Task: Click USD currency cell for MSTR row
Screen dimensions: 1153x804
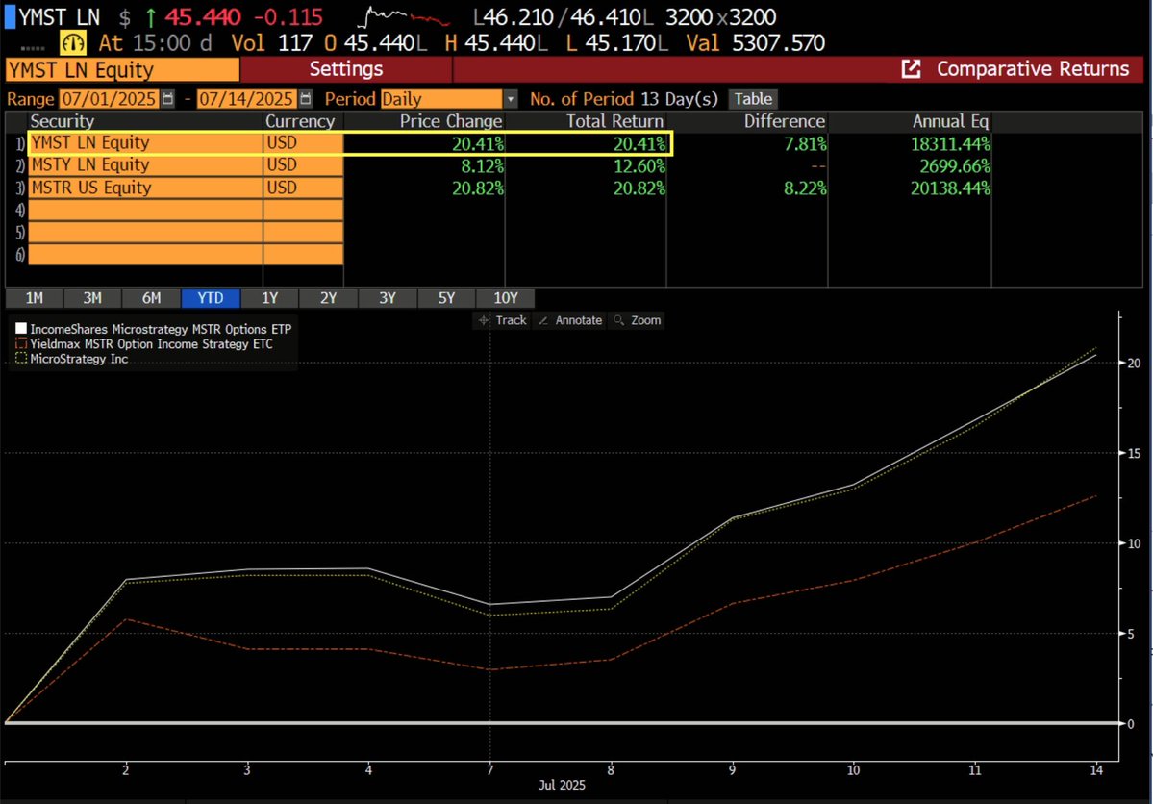Action: click(303, 188)
